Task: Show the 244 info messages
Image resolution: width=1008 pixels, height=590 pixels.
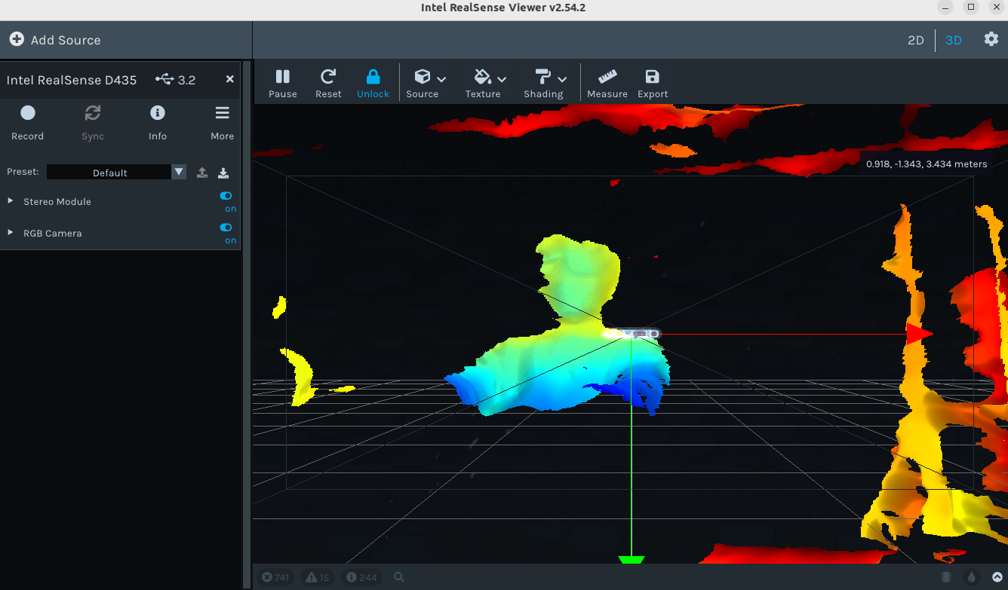Action: coord(362,577)
